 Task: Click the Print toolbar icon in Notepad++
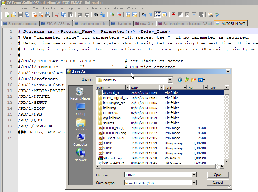[48, 15]
